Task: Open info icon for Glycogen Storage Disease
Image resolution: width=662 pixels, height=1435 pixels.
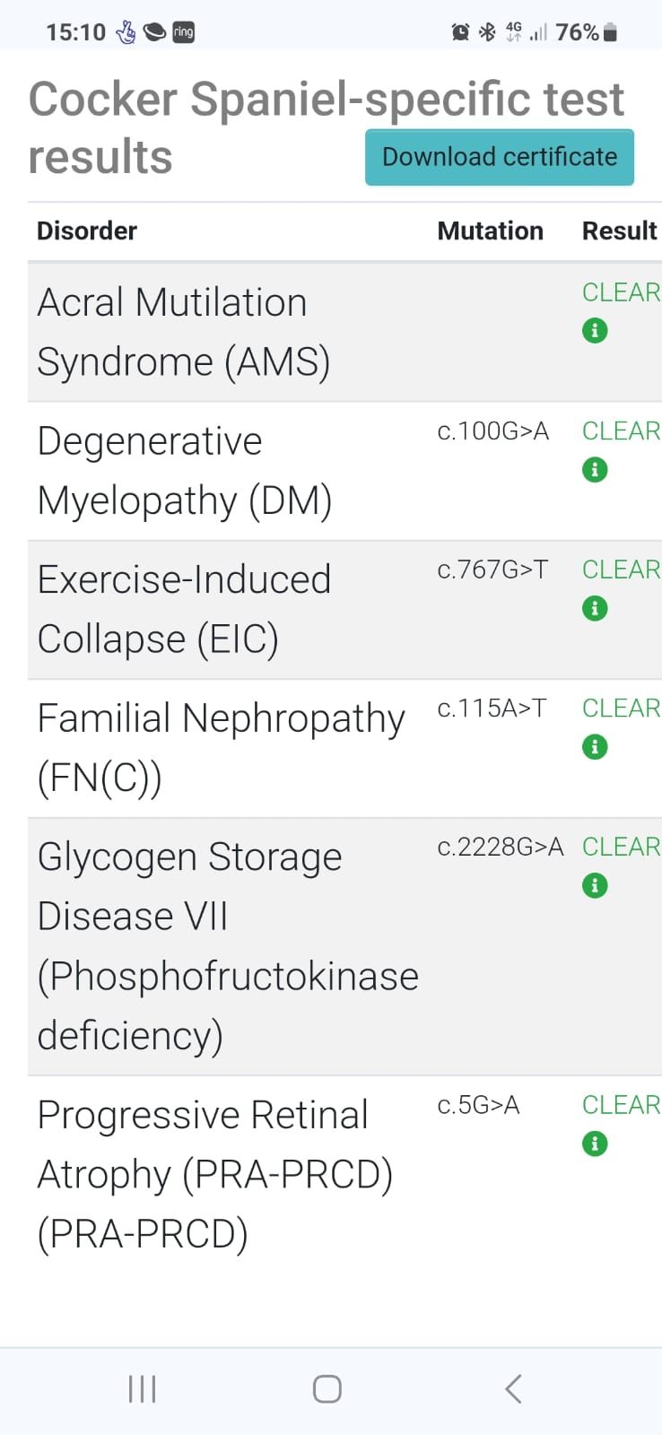Action: point(595,886)
